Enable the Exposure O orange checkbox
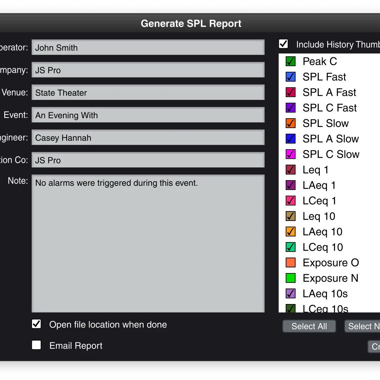This screenshot has width=380, height=380. coord(290,263)
